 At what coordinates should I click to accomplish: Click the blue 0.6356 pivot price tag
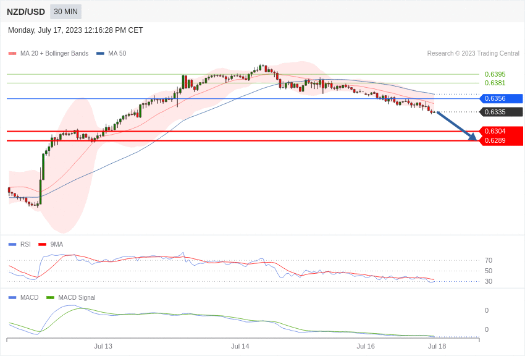tap(501, 98)
